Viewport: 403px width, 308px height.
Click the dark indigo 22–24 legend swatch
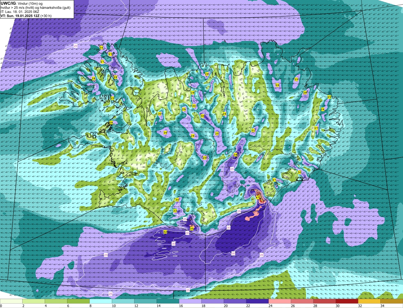258,301
